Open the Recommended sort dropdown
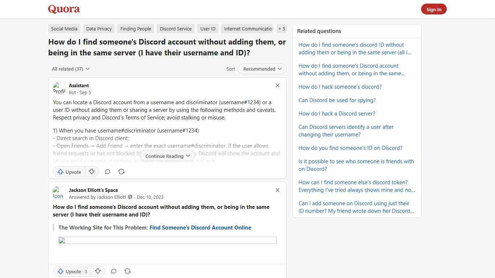Image resolution: width=495 pixels, height=278 pixels. (x=262, y=69)
